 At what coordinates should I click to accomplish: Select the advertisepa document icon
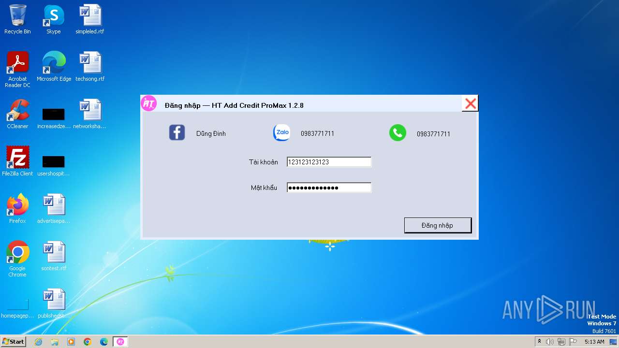pyautogui.click(x=54, y=209)
